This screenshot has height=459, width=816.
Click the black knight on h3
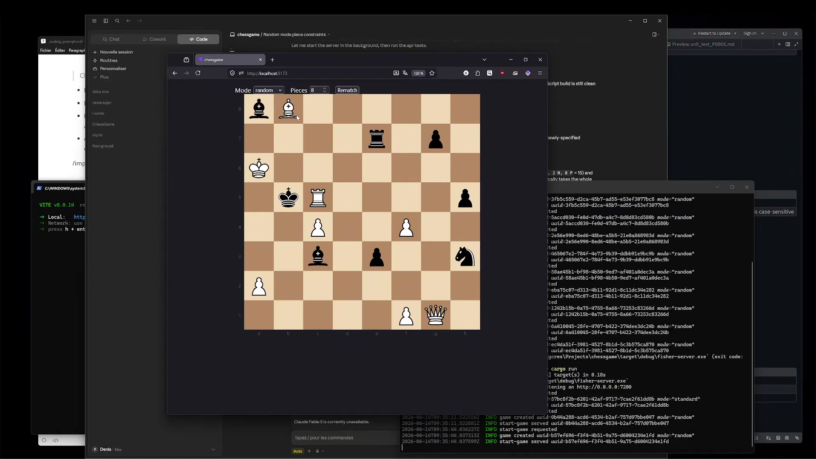[x=465, y=257]
